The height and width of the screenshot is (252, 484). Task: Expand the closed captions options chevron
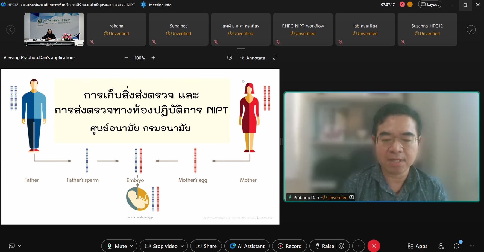pyautogui.click(x=19, y=246)
